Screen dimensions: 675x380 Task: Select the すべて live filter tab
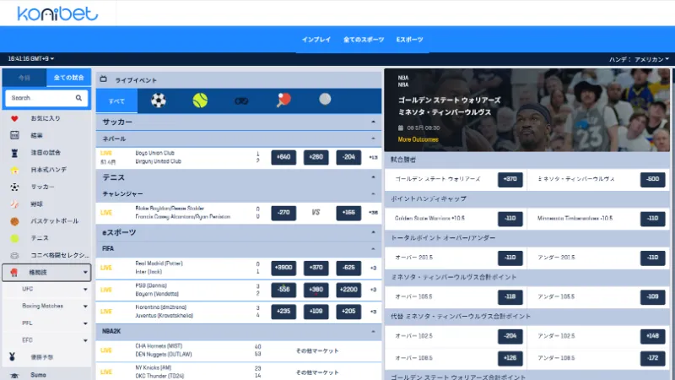pyautogui.click(x=116, y=100)
